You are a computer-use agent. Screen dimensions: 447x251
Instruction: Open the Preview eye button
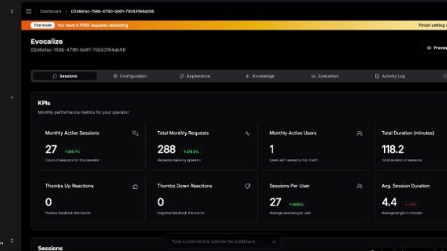(x=435, y=48)
